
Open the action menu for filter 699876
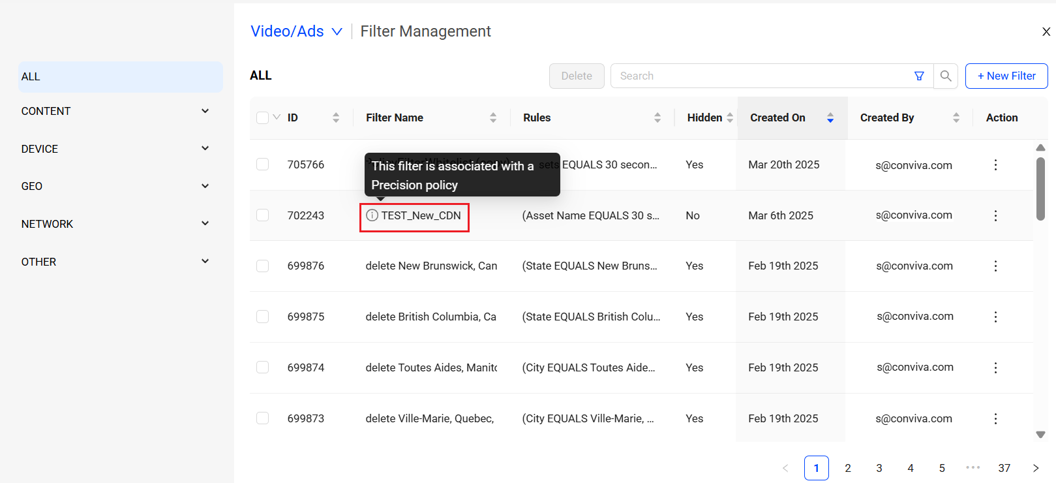995,266
